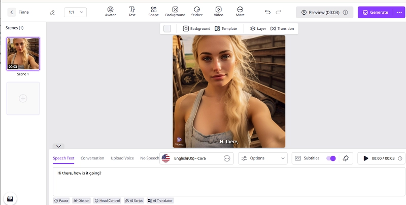This screenshot has height=205, width=406.
Task: Switch to the Upload Voice tab
Action: click(x=122, y=158)
